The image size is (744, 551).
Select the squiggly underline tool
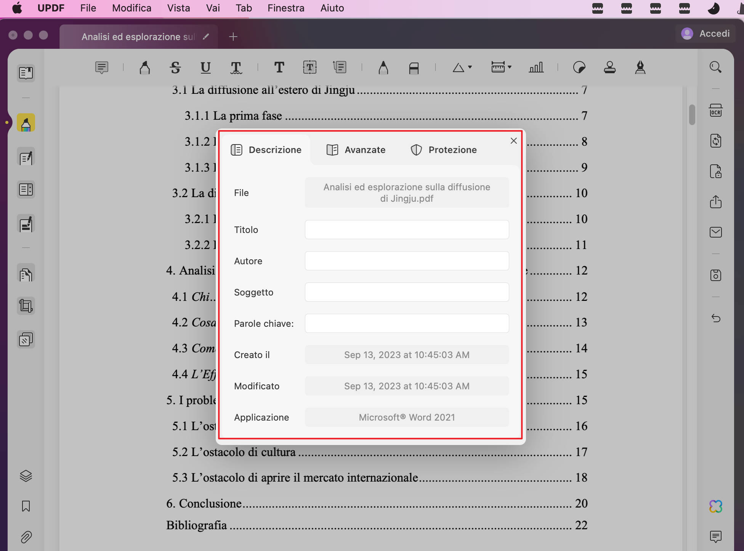(x=236, y=68)
